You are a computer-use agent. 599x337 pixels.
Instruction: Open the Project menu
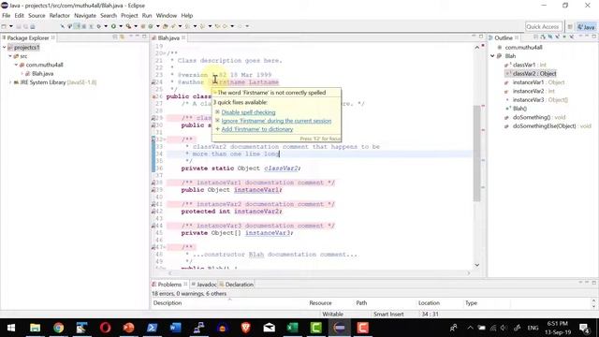click(129, 16)
